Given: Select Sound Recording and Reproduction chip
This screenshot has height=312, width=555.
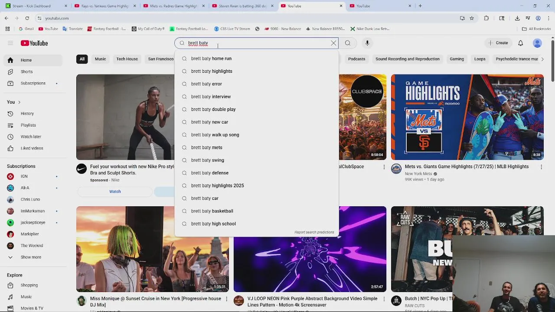Looking at the screenshot, I should (408, 59).
